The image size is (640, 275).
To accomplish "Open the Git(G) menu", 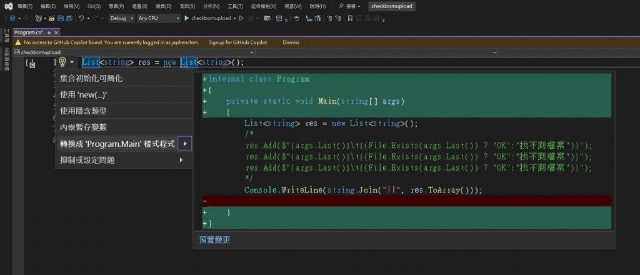I will 94,6.
